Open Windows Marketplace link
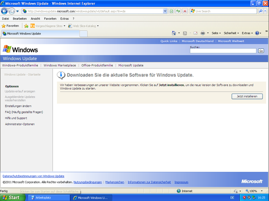 (60, 65)
